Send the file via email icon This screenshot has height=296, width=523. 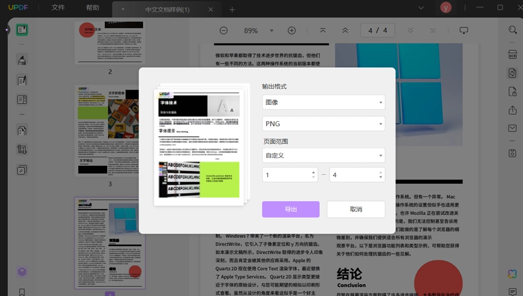[512, 128]
